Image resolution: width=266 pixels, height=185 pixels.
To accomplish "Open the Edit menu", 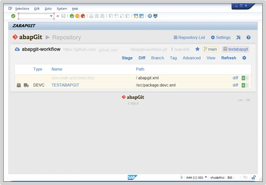I will coord(37,9).
